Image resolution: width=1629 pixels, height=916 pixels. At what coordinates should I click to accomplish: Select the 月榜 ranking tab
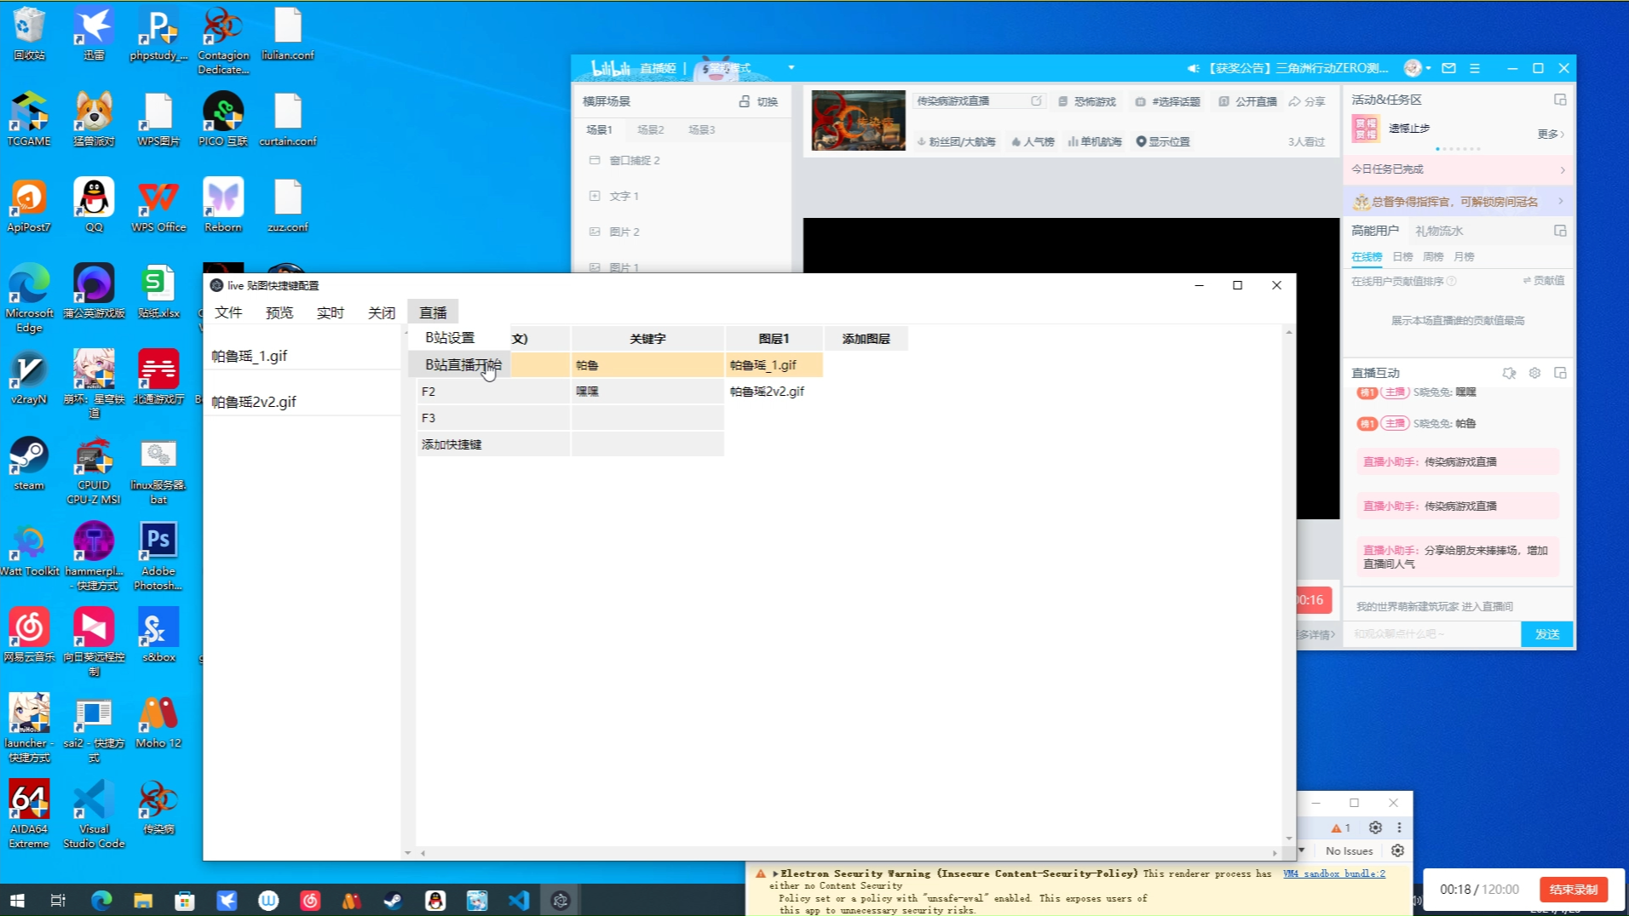[x=1464, y=256]
